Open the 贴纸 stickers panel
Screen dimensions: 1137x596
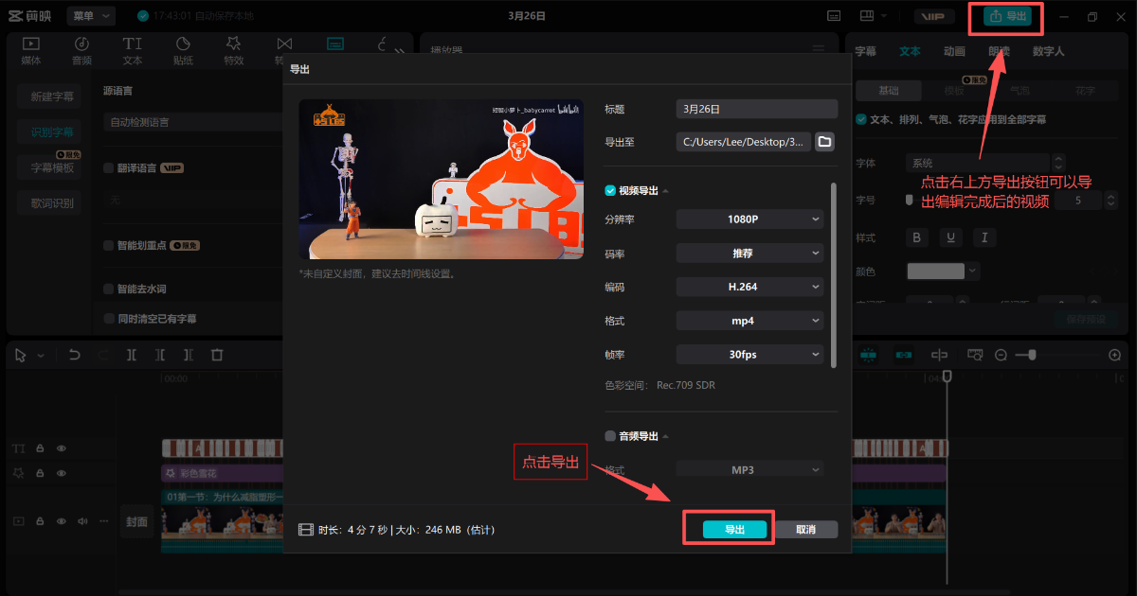pyautogui.click(x=183, y=51)
